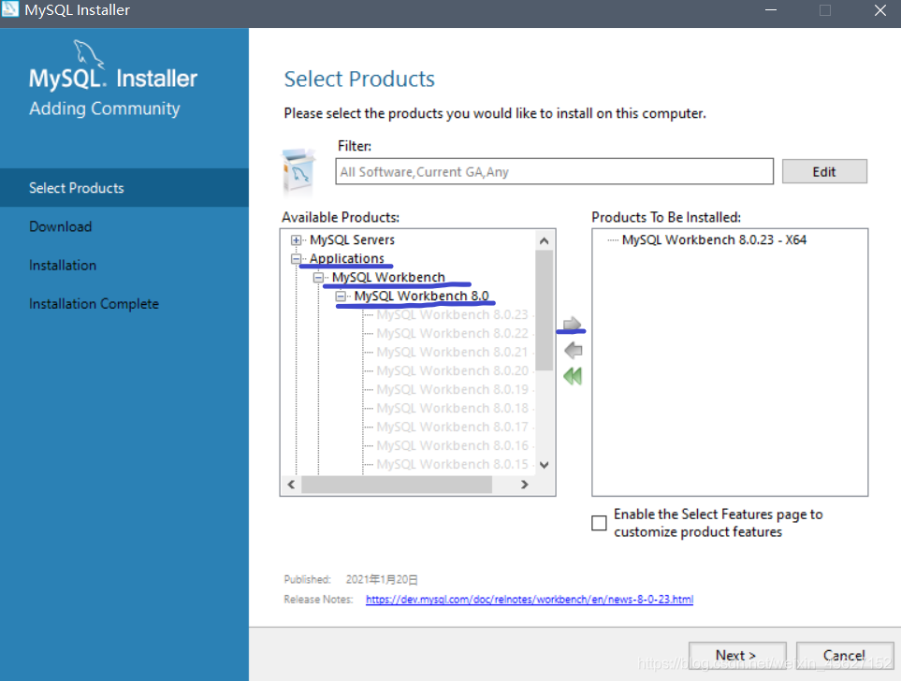
Task: Minimize the MySQL Installer window
Action: click(x=771, y=9)
